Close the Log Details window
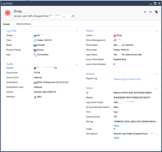Screen dimensions: 162x152 (159, 3)
